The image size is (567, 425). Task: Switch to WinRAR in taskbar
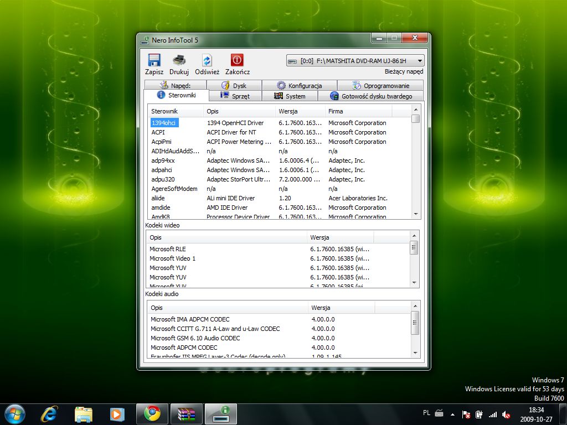[x=186, y=414]
